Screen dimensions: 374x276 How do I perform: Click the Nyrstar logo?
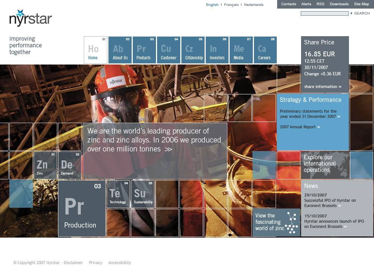(30, 18)
